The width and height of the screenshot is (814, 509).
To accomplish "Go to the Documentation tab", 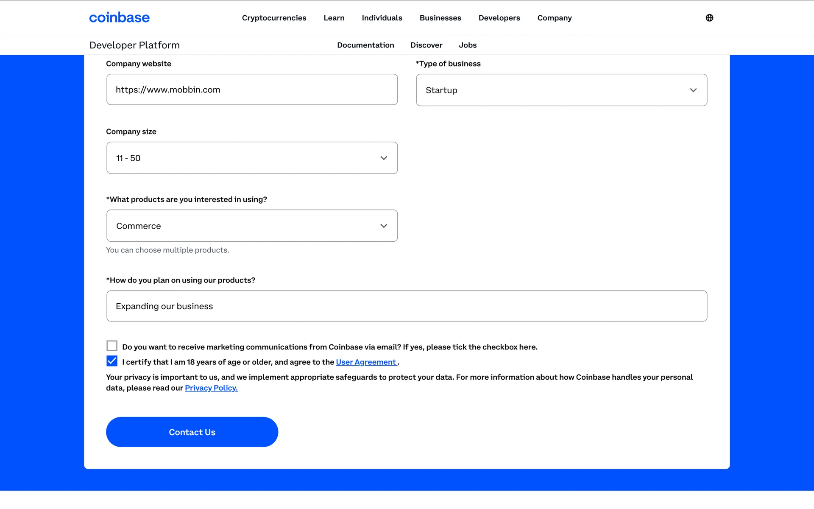I will (365, 45).
